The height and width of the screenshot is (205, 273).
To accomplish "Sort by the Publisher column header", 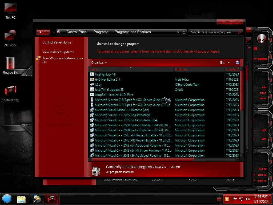I will coord(199,69).
